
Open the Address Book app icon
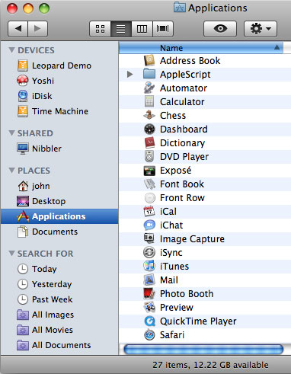click(149, 61)
